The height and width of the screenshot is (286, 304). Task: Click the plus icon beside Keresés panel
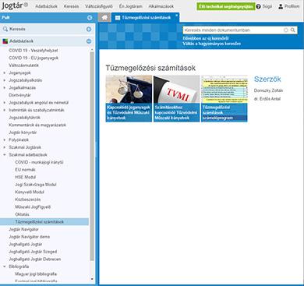89,29
